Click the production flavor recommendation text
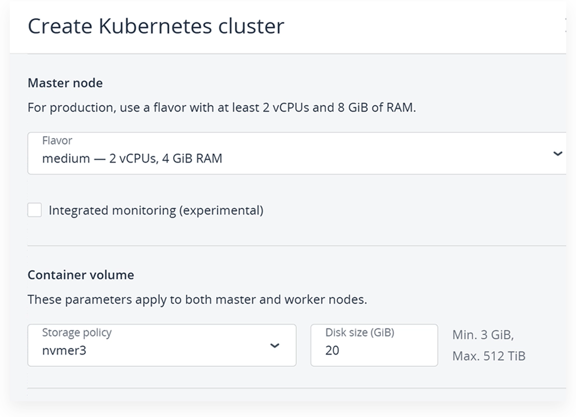576x417 pixels. coord(221,108)
